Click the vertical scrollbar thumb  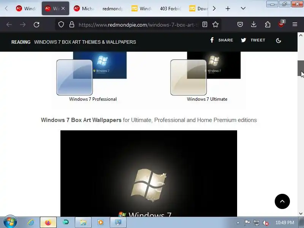coord(301,68)
